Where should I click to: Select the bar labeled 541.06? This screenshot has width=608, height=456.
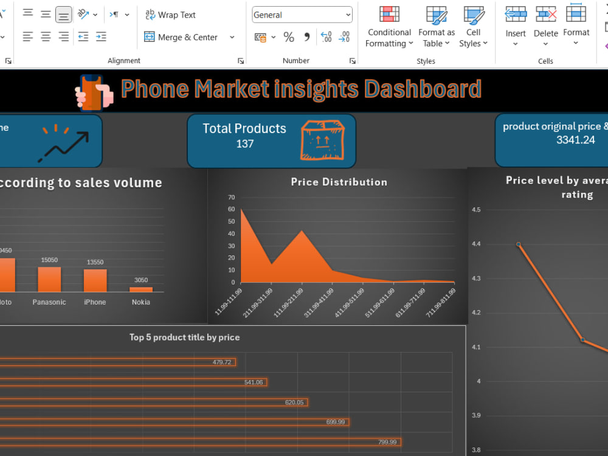tap(133, 382)
